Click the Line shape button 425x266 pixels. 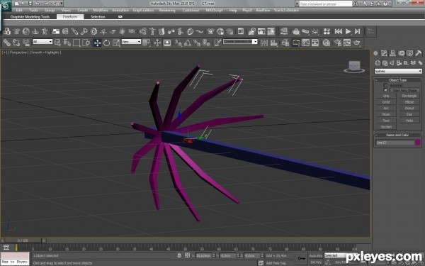(x=386, y=96)
